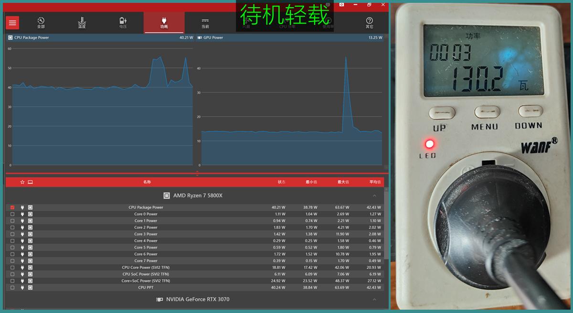Select the 全部 (All sensors) category icon

(x=41, y=22)
